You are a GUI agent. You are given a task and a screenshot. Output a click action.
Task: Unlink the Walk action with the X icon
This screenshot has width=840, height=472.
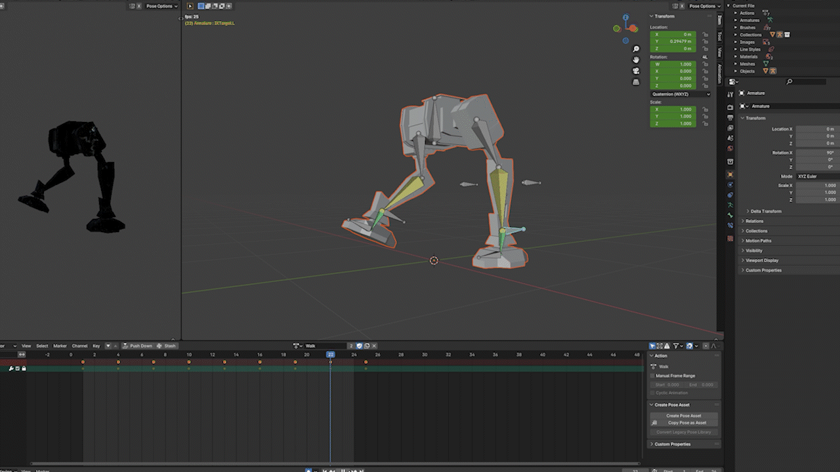(x=374, y=345)
